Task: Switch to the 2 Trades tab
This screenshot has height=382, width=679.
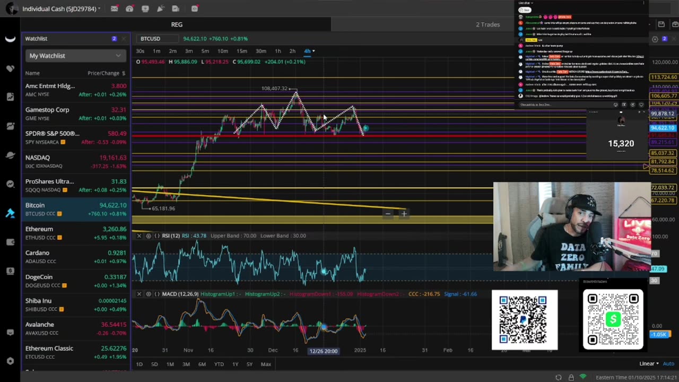Action: point(488,24)
